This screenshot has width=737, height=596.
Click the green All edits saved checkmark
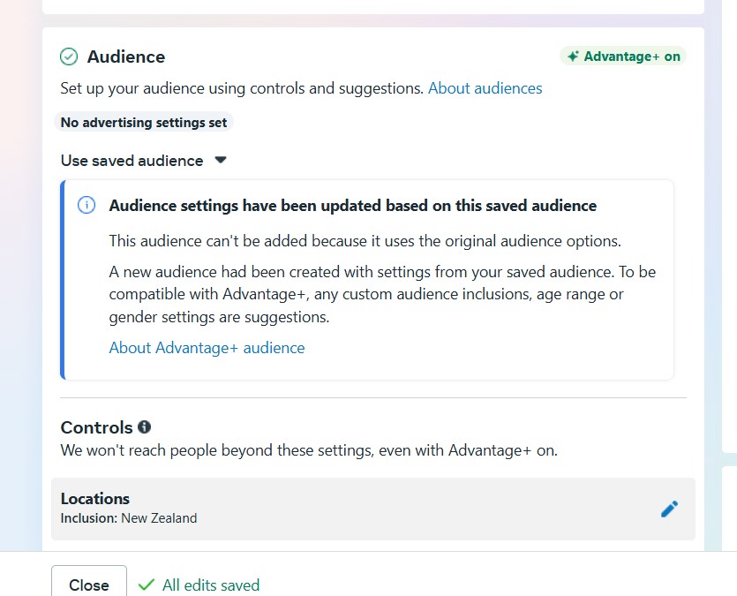147,585
